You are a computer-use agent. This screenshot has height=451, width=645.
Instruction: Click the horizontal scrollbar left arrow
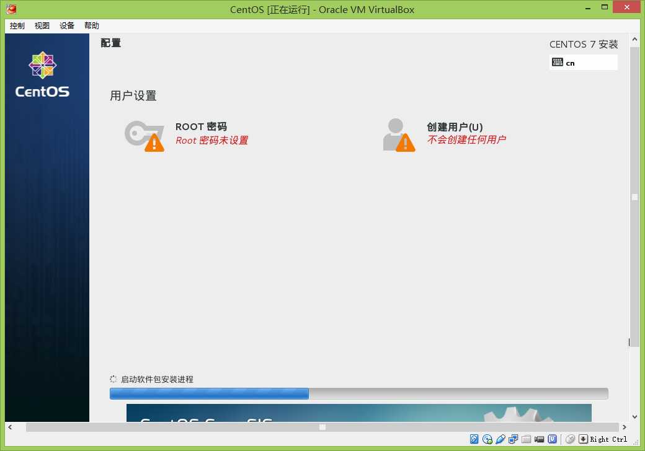(x=10, y=427)
